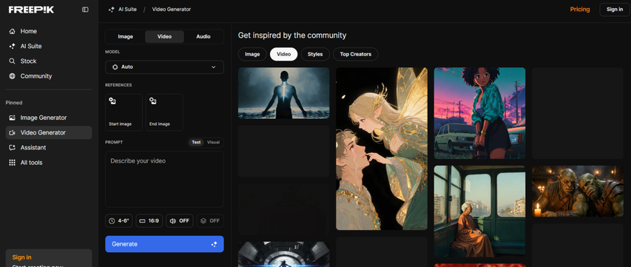
Task: Click the Stock magnifier icon
Action: [x=12, y=61]
